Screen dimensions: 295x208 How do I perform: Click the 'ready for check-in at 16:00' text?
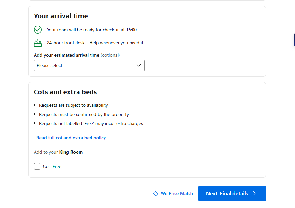point(92,30)
